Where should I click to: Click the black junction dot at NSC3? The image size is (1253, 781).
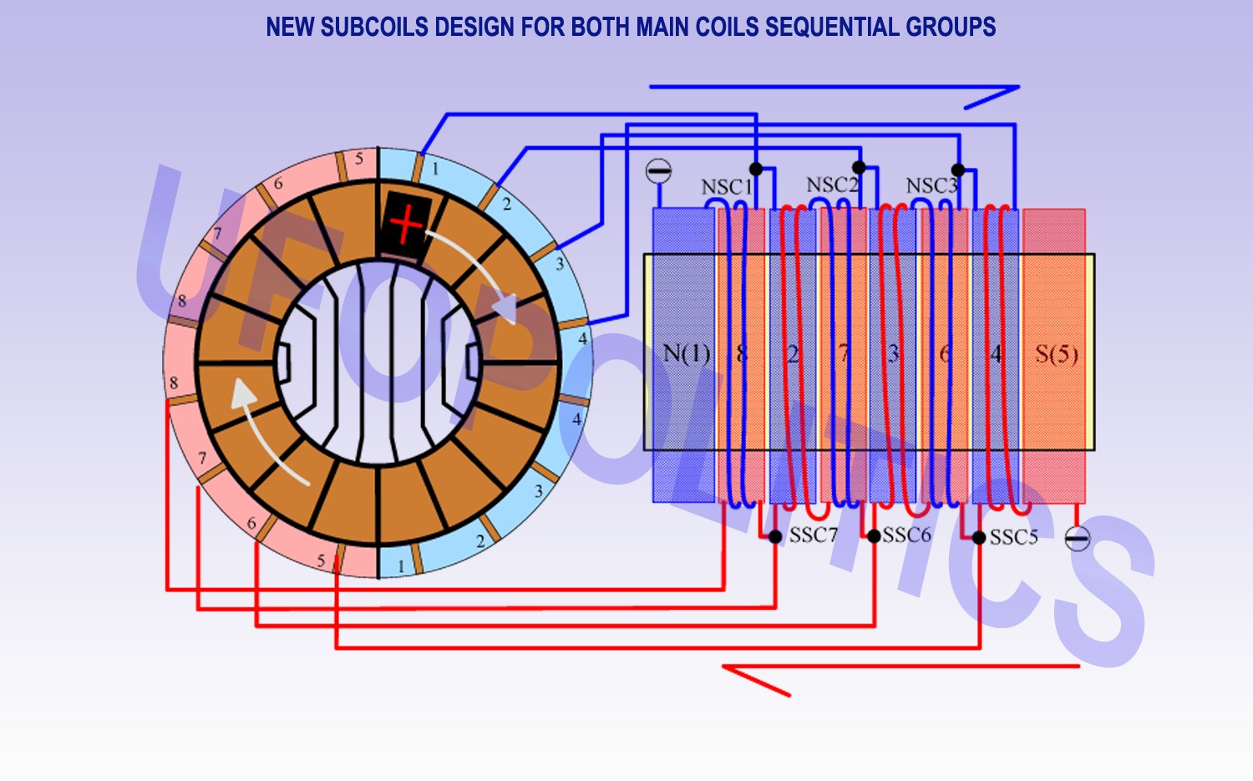[958, 170]
